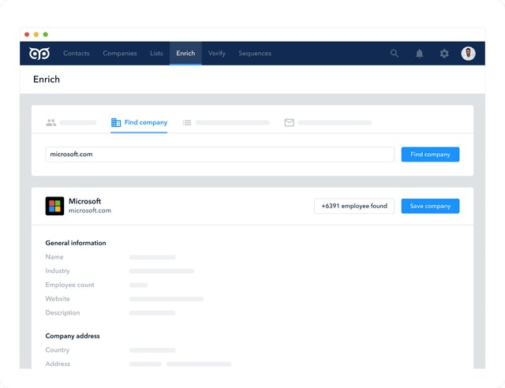Open the user profile avatar

click(468, 54)
